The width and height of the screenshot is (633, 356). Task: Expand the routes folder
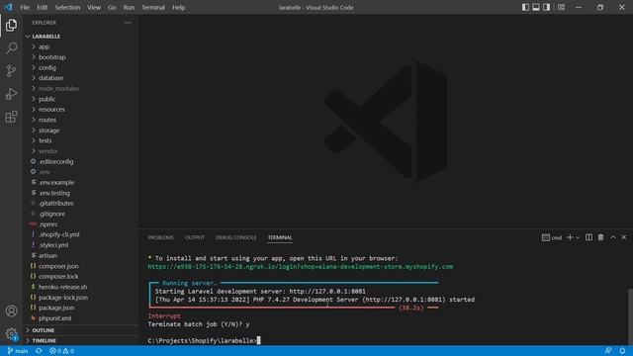81,120
